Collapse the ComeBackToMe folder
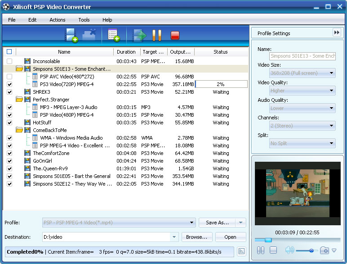 [x=19, y=130]
